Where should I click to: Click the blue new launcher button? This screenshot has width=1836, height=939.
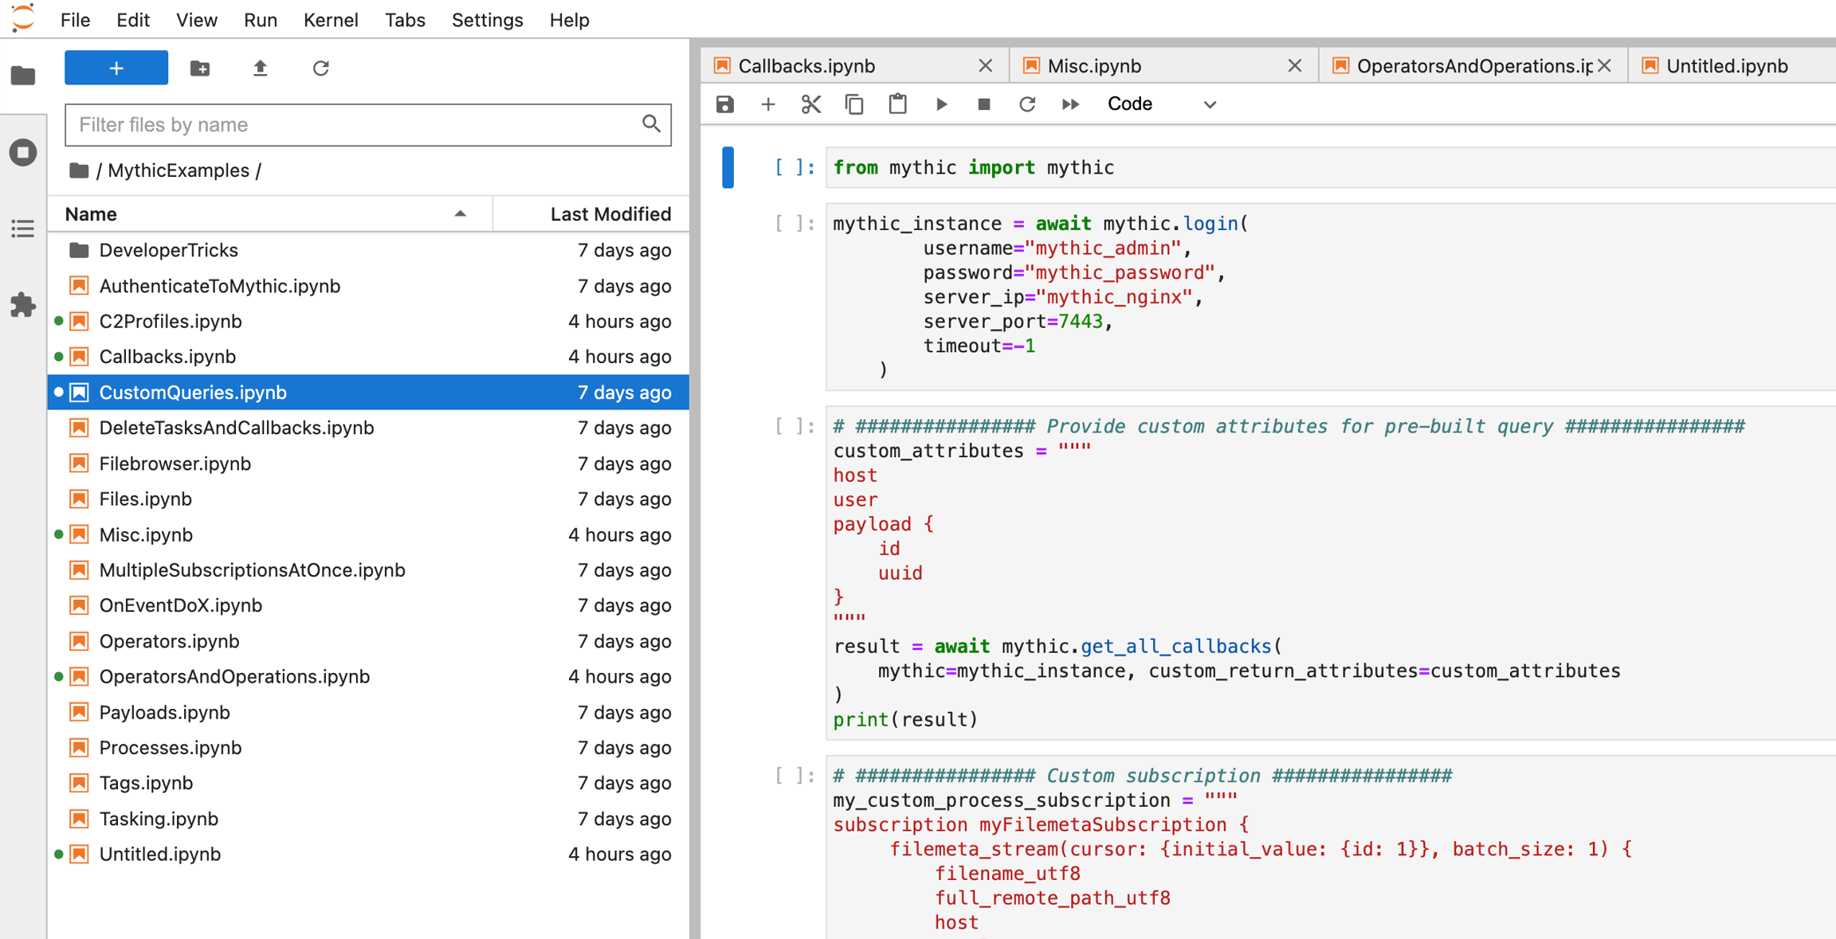click(x=116, y=68)
